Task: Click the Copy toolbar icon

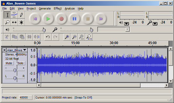Action: 14,37
